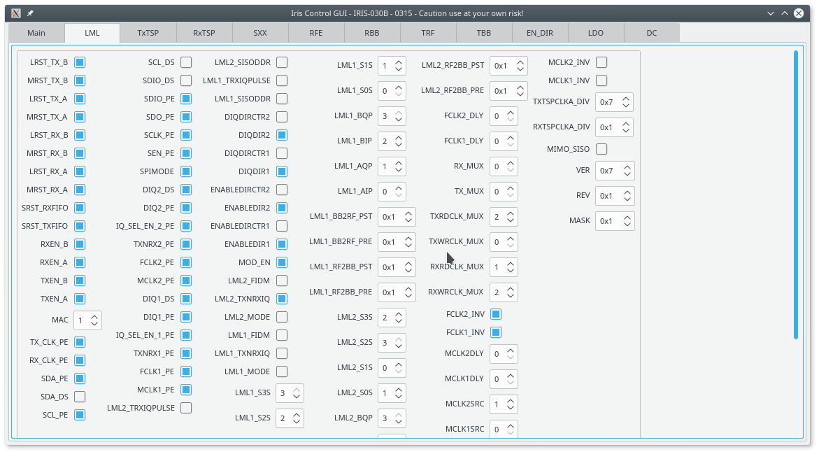
Task: Uncheck the FCLK2_INV checkbox
Action: (x=496, y=314)
